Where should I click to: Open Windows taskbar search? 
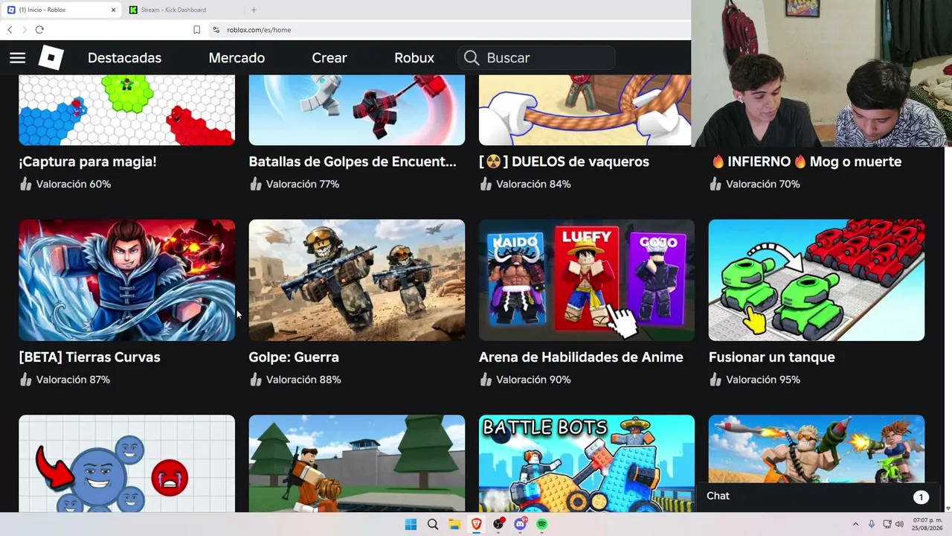[433, 524]
